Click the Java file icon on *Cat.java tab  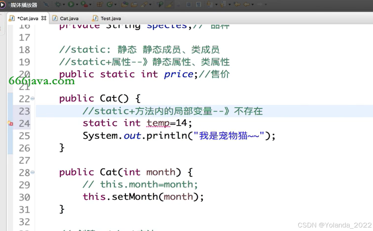[12, 18]
